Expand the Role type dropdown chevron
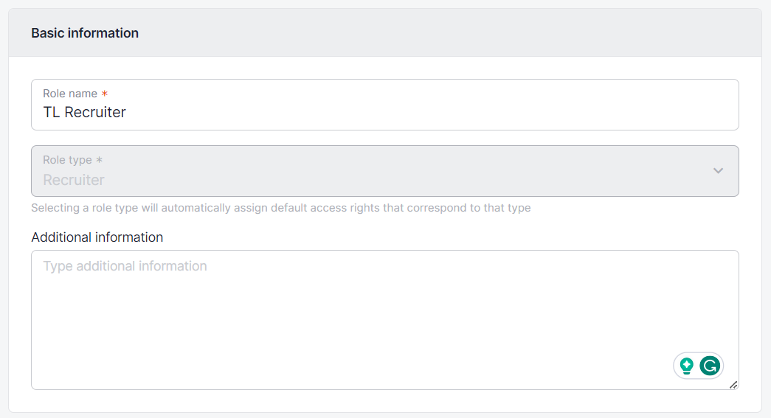Viewport: 771px width, 418px height. 718,171
